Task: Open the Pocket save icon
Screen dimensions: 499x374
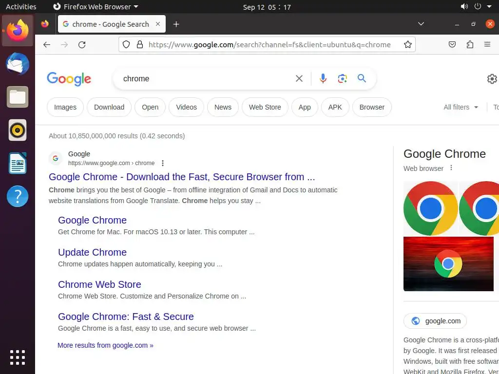Action: pos(452,44)
